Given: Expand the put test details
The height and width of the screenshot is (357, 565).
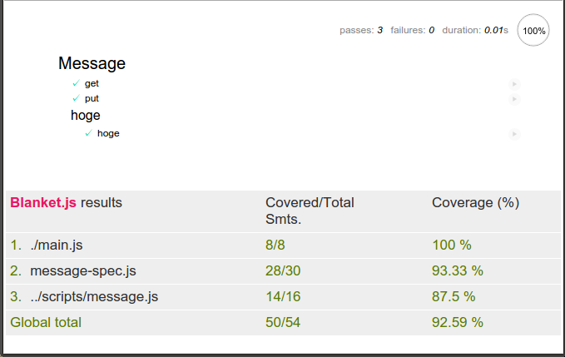Looking at the screenshot, I should (x=92, y=98).
